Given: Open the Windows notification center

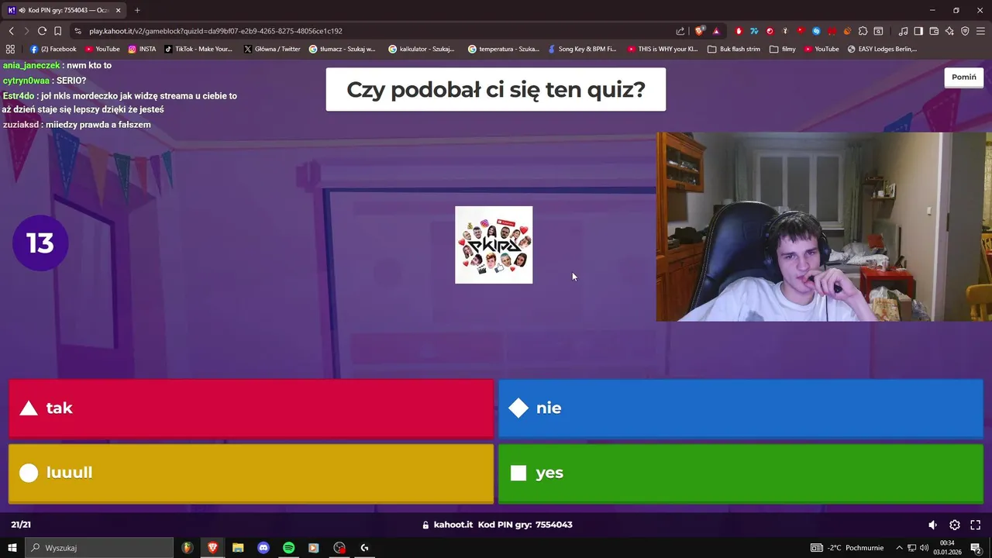Looking at the screenshot, I should click(x=976, y=548).
